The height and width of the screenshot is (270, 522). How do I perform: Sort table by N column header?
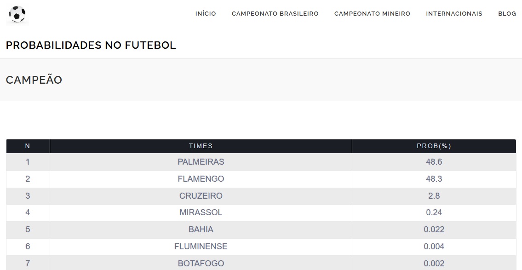point(28,146)
